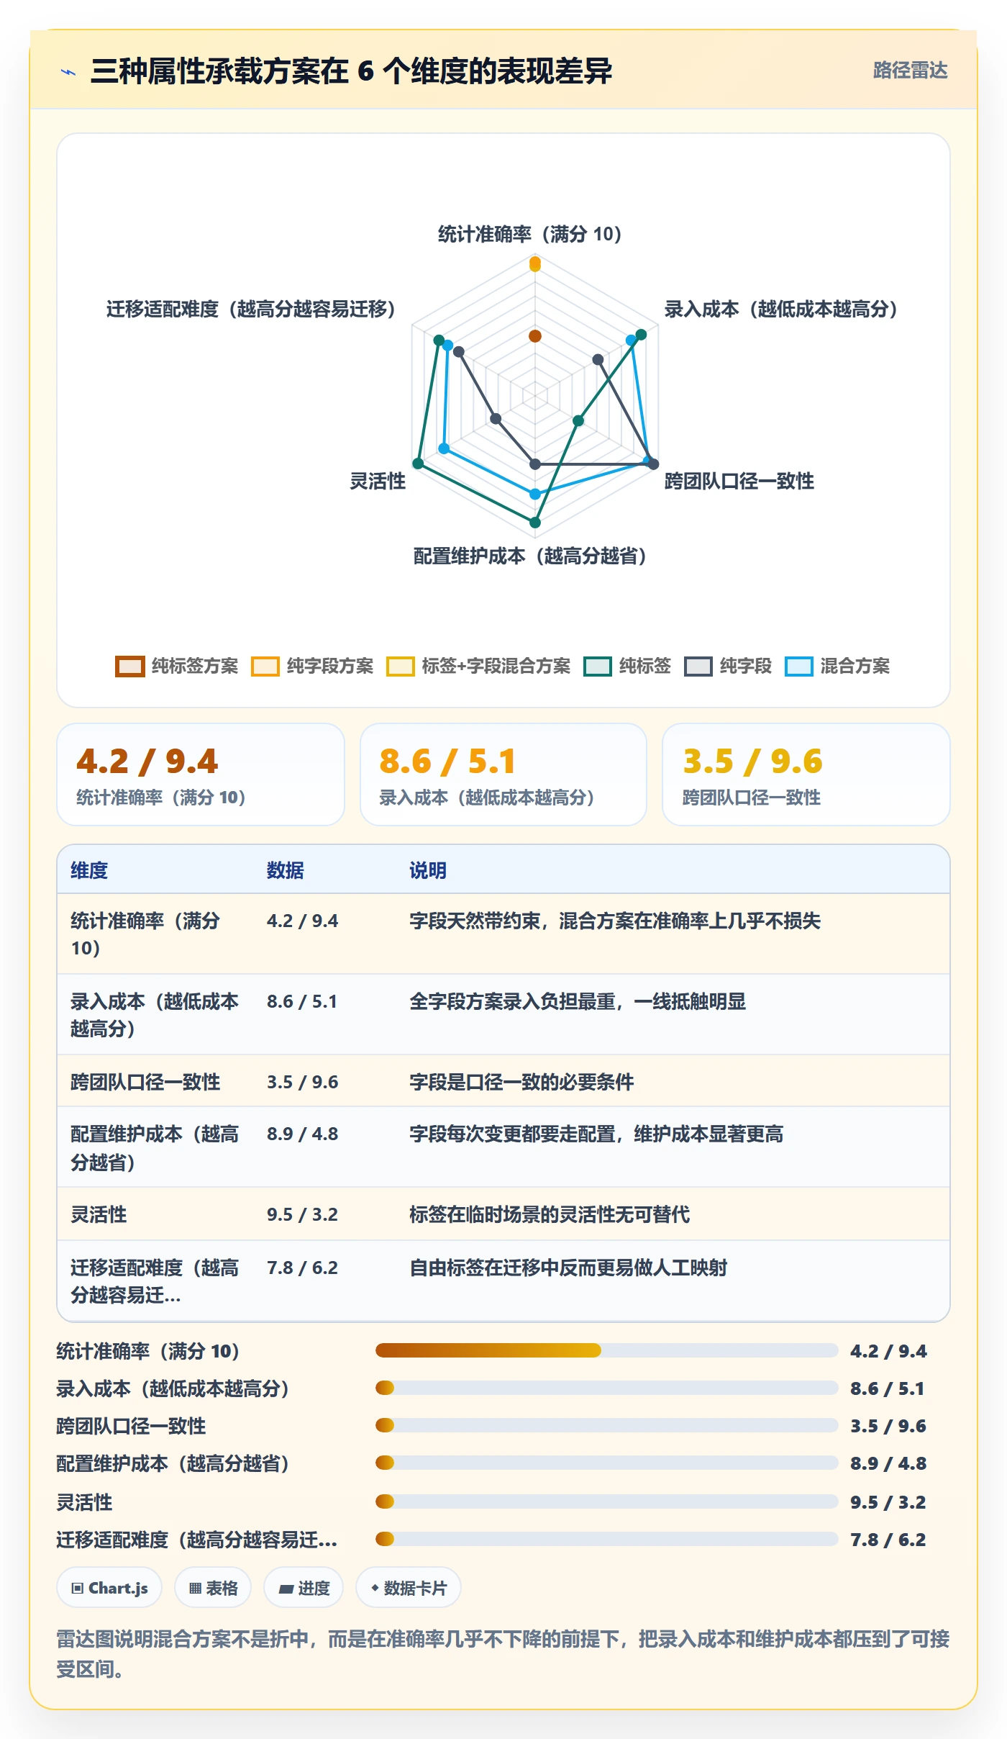The image size is (1007, 1739).
Task: Click the 灵活性 axis label on the radar
Action: (378, 481)
